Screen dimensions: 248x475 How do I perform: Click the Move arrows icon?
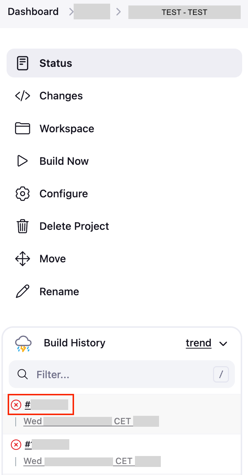(x=23, y=259)
